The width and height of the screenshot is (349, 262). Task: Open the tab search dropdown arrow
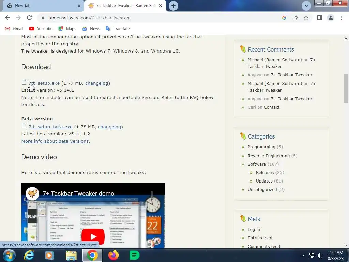tap(306, 6)
